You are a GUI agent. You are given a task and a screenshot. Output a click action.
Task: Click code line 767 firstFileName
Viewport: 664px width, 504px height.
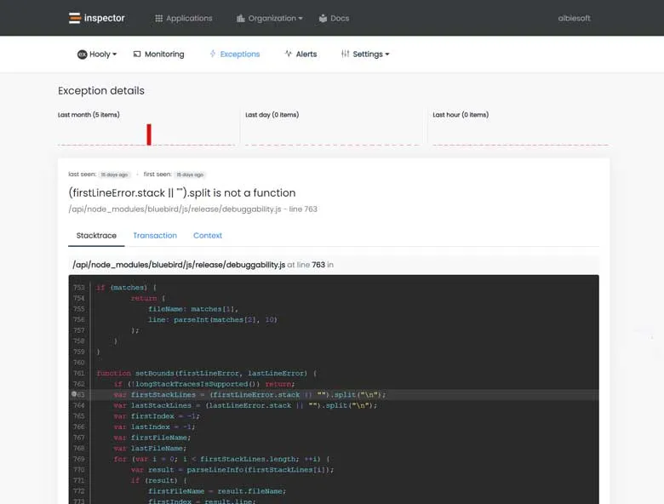tap(152, 438)
